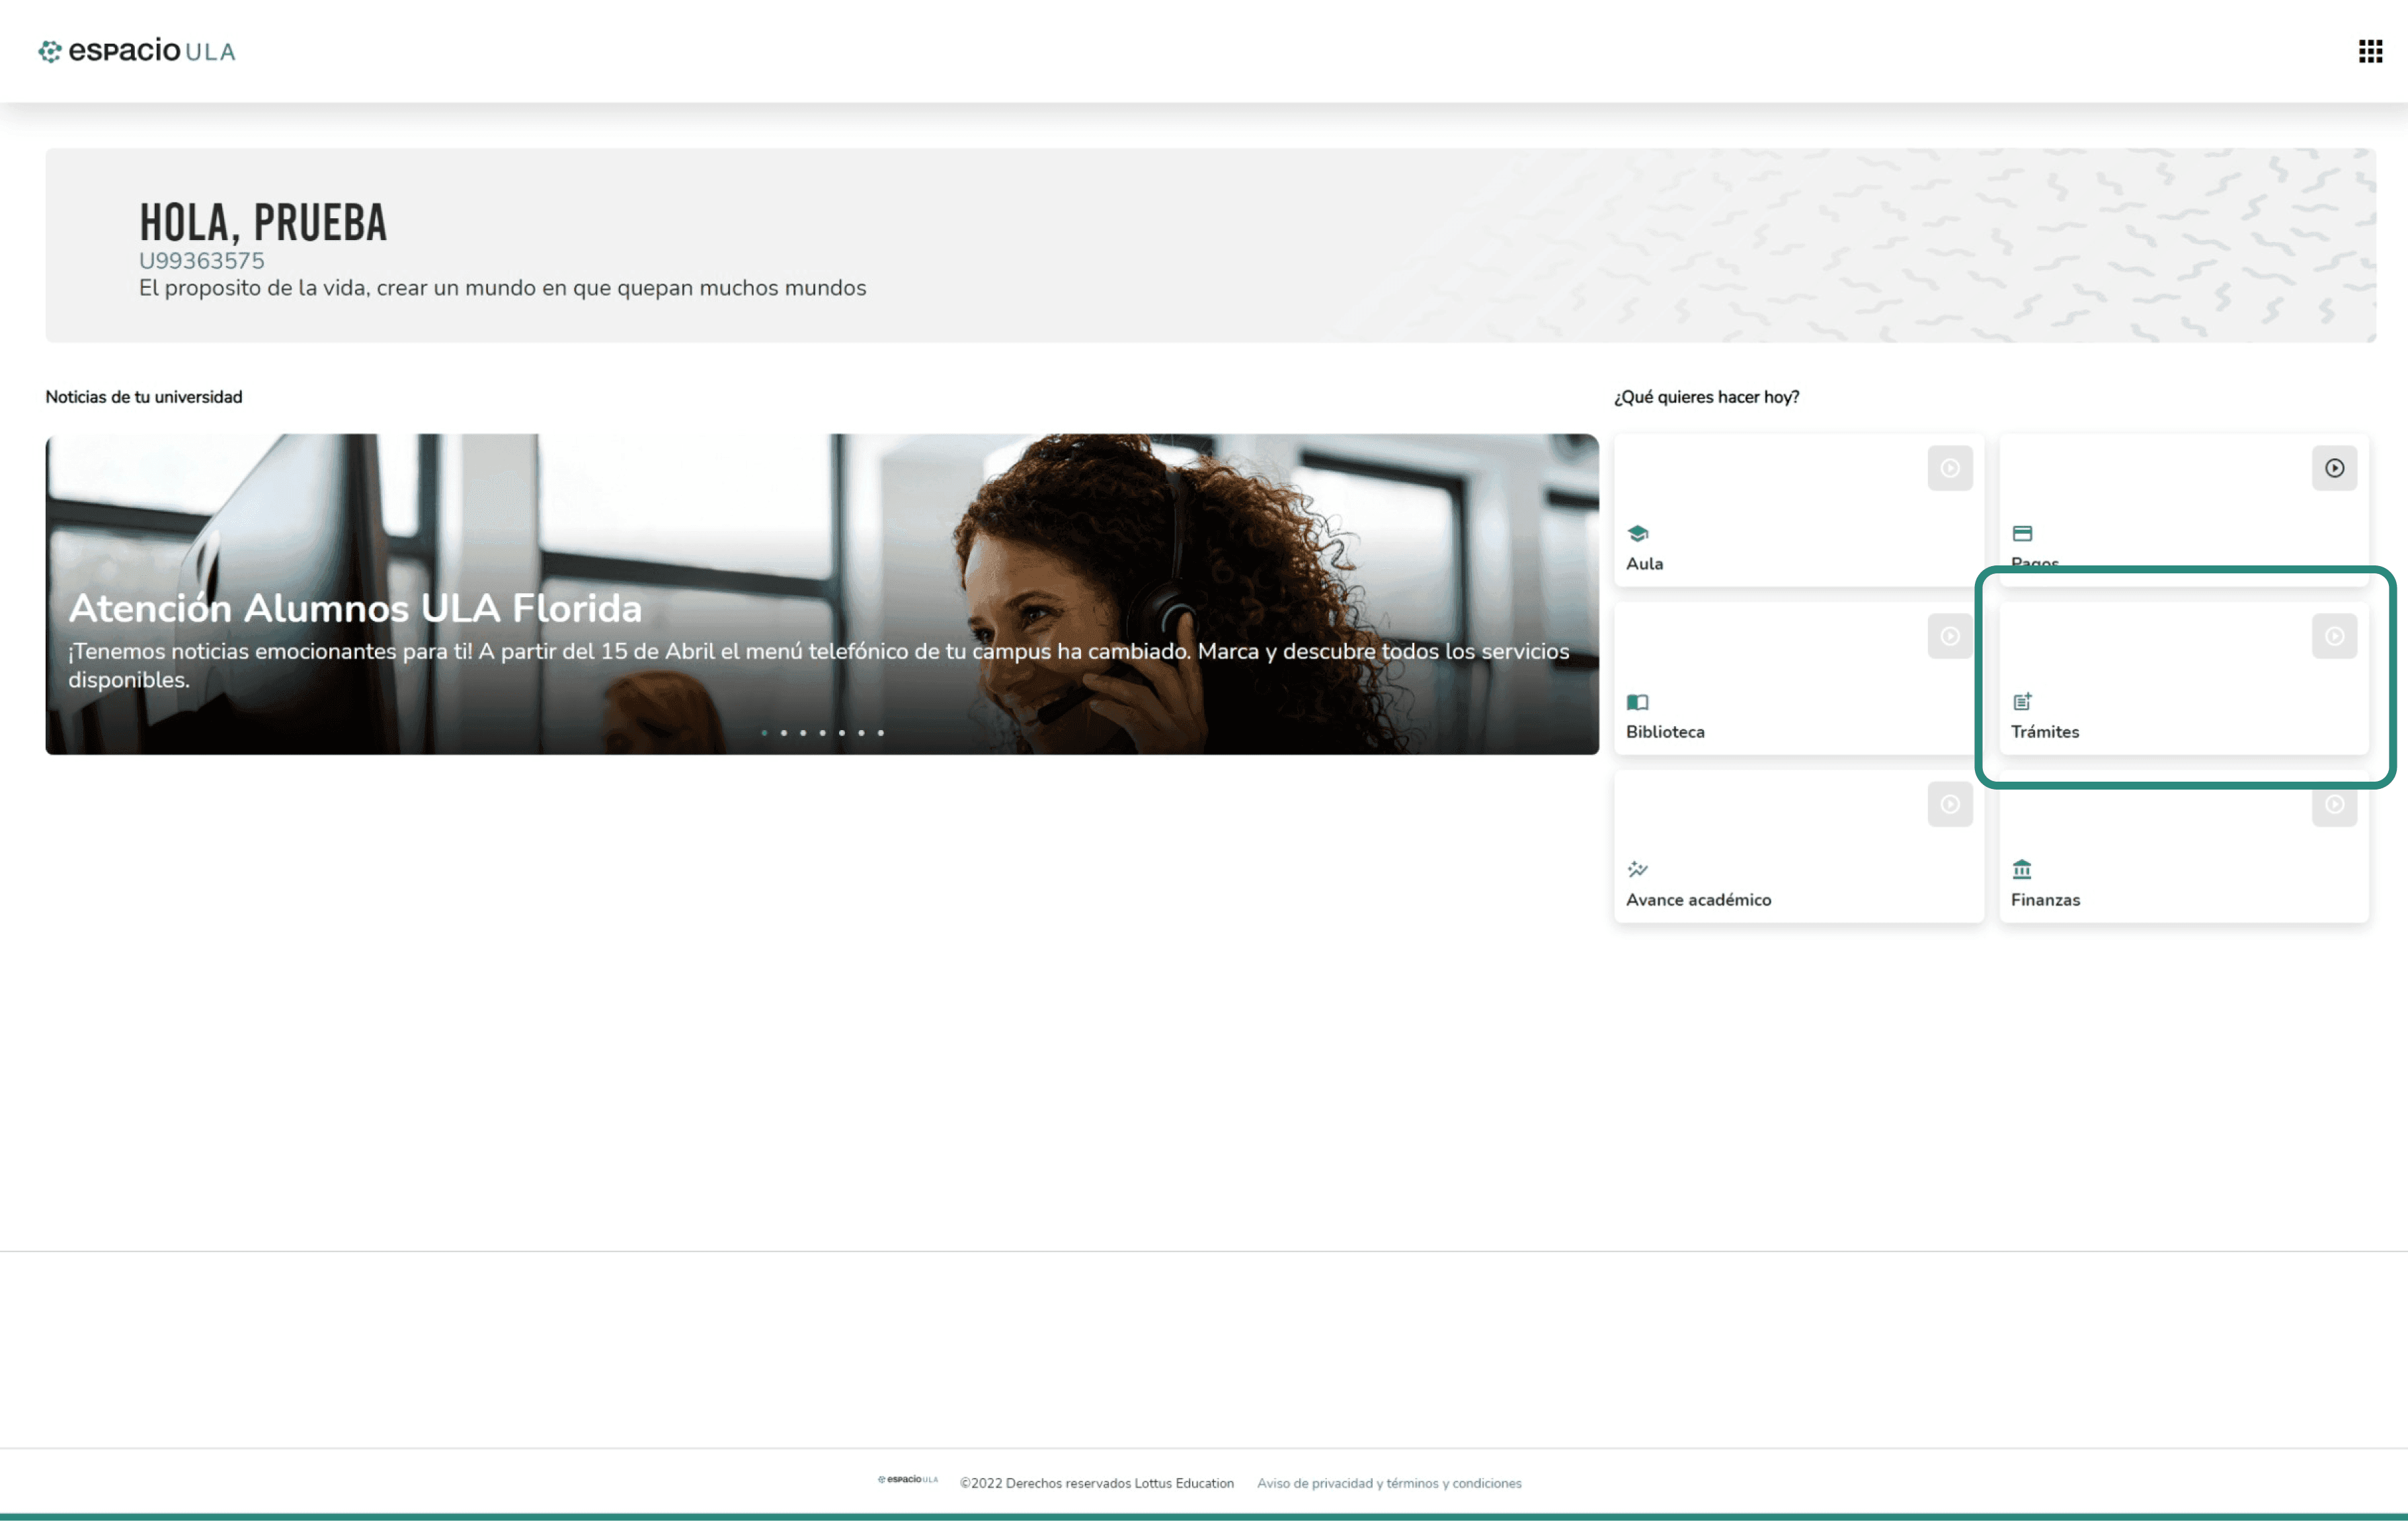Image resolution: width=2408 pixels, height=1521 pixels.
Task: Click ©2022 Derechos reservados Lottus Education text
Action: [1096, 1483]
